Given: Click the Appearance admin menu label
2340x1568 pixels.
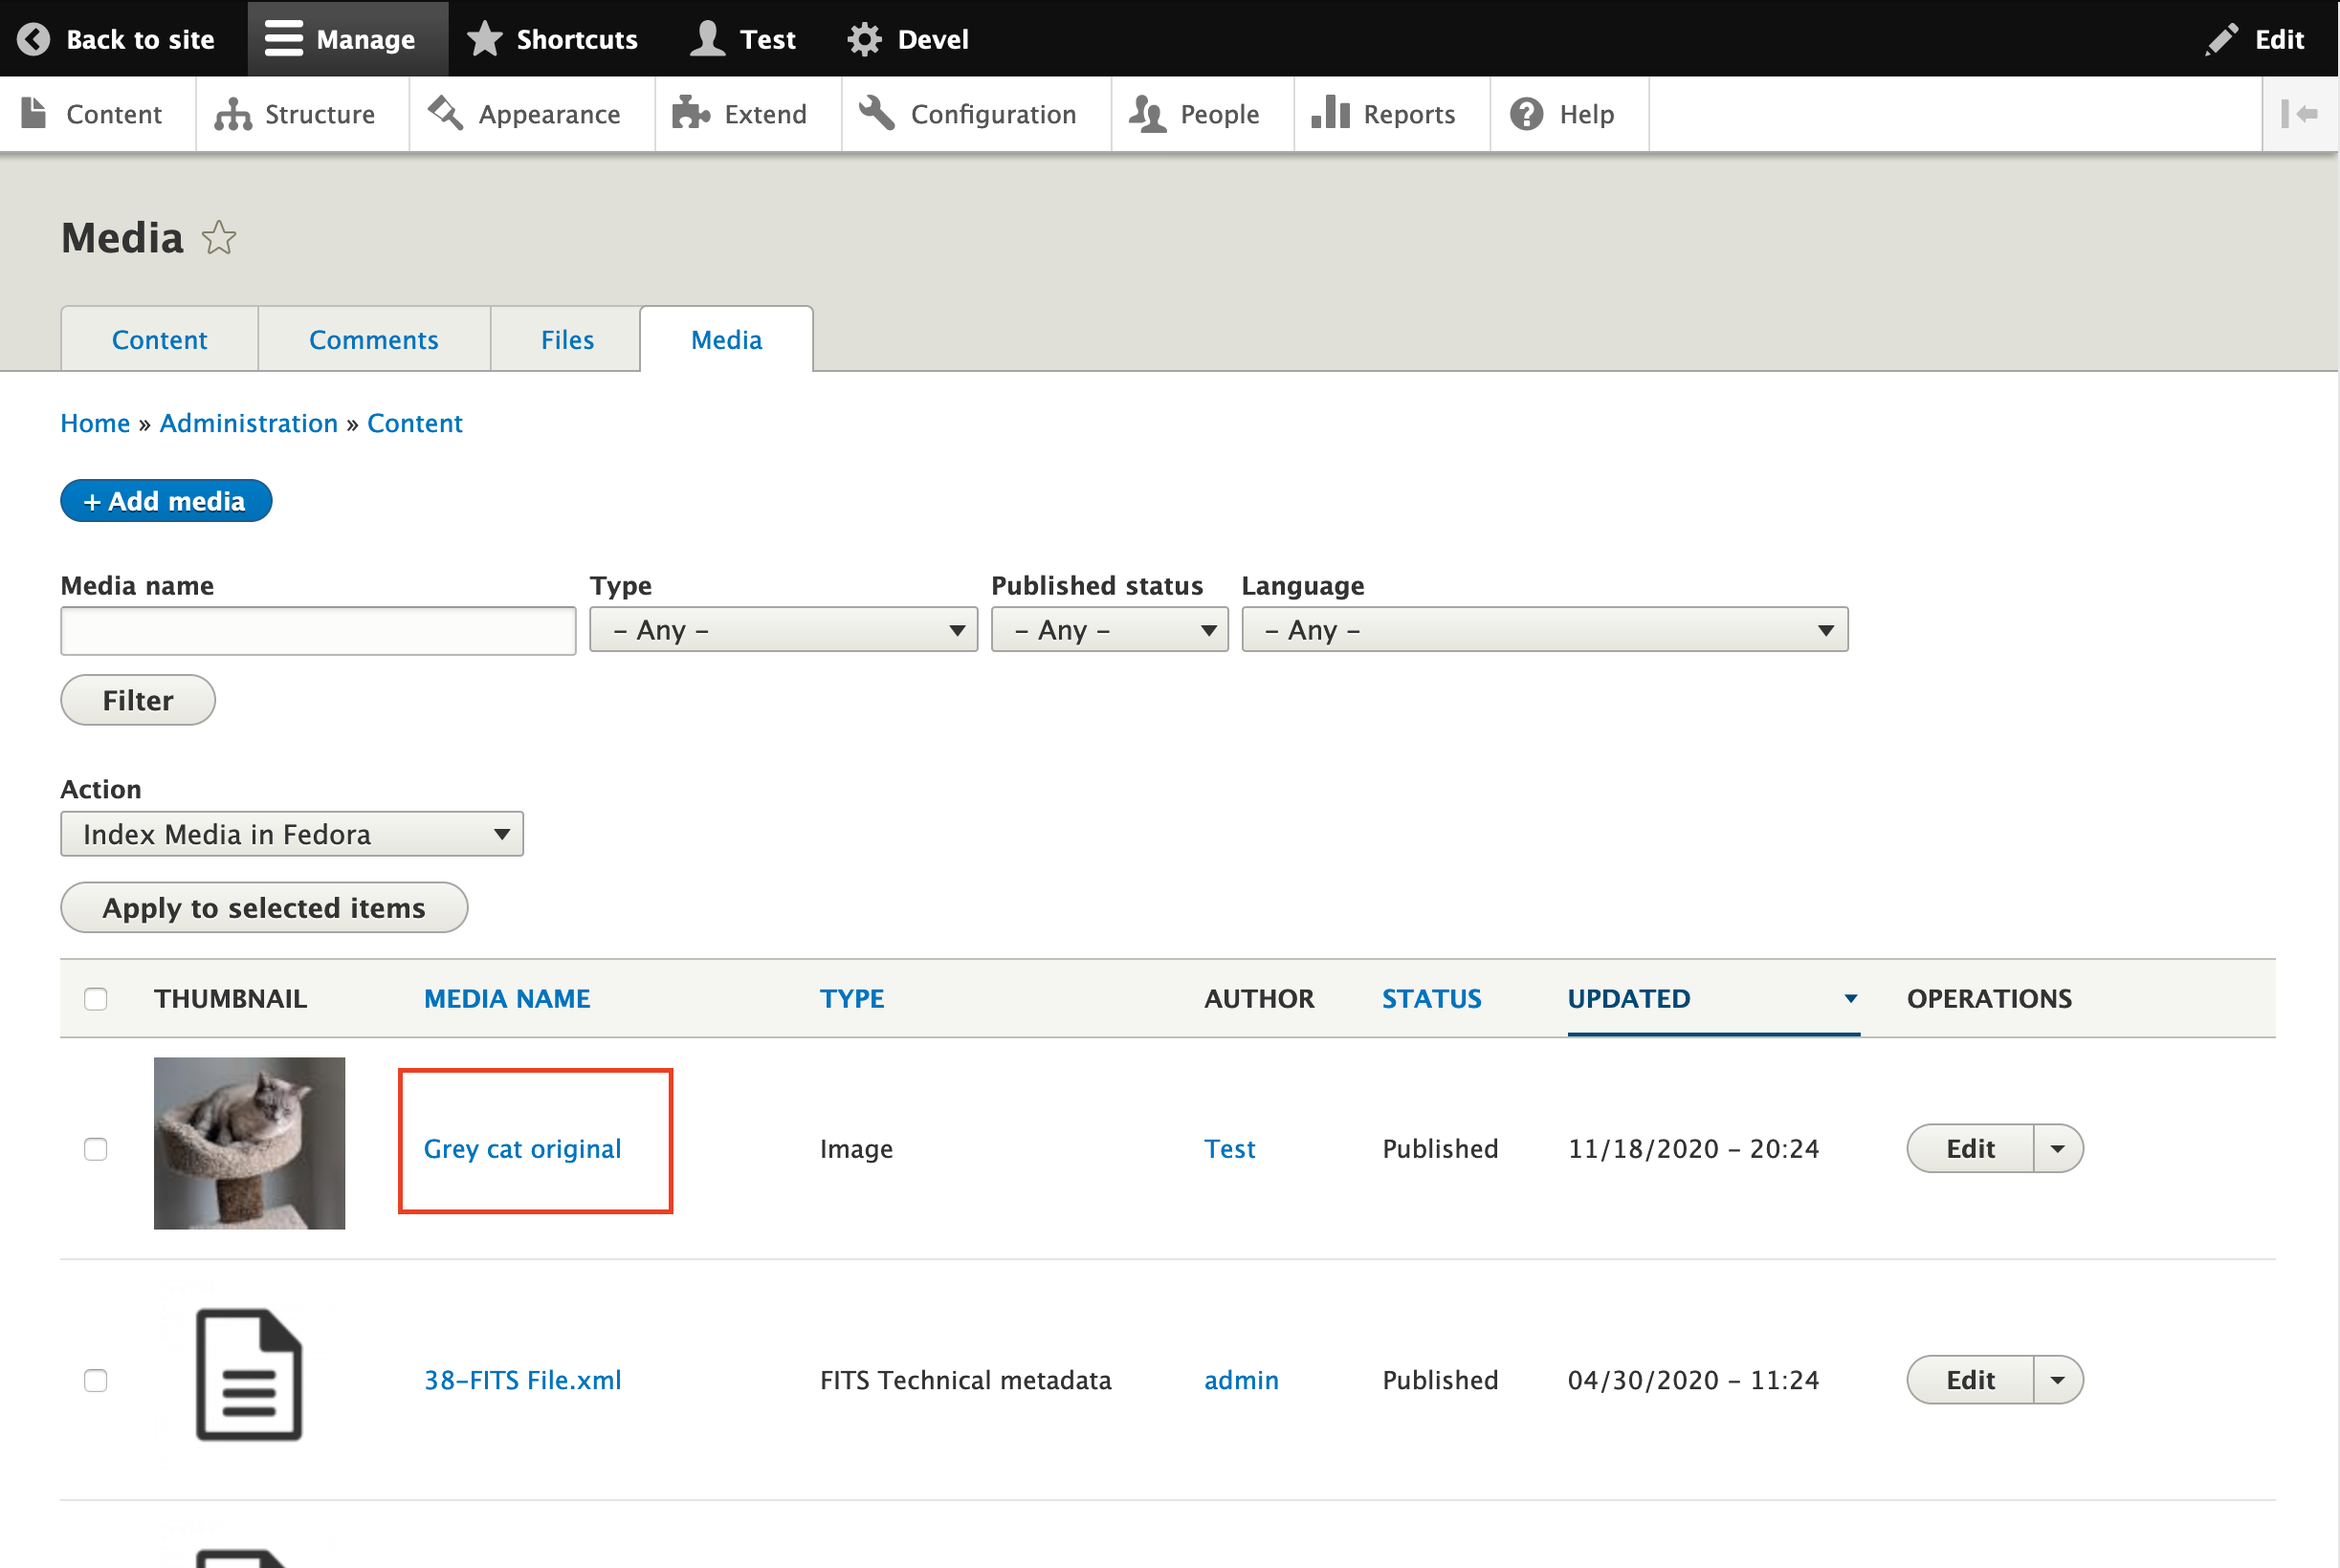Looking at the screenshot, I should coord(549,114).
